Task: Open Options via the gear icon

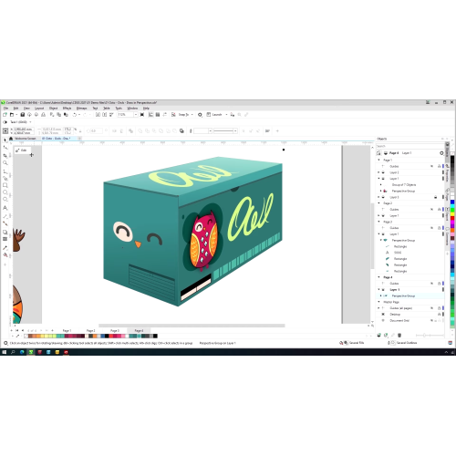Action: 200,115
